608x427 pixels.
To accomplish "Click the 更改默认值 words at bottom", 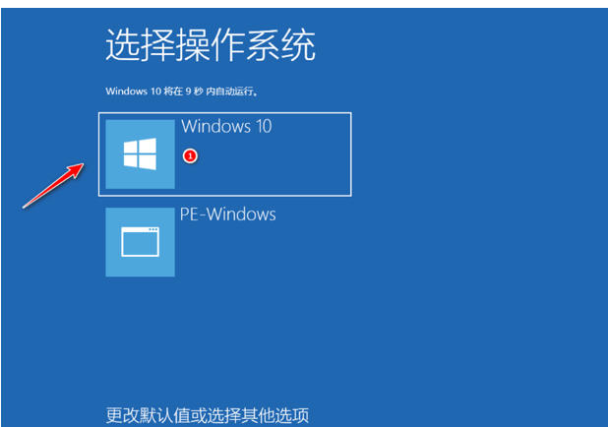I will [x=149, y=415].
